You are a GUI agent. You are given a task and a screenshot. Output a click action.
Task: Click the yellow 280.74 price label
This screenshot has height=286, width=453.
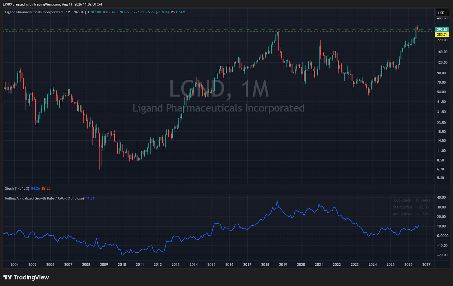click(x=442, y=35)
